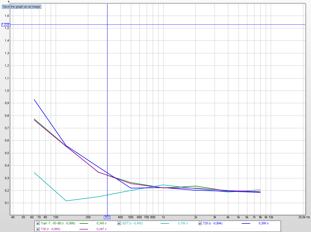
Task: Click the T20 value 0,388 s
Action: tap(264, 223)
